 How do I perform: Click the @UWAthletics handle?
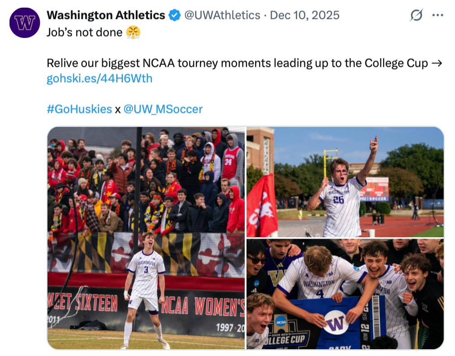click(x=222, y=15)
